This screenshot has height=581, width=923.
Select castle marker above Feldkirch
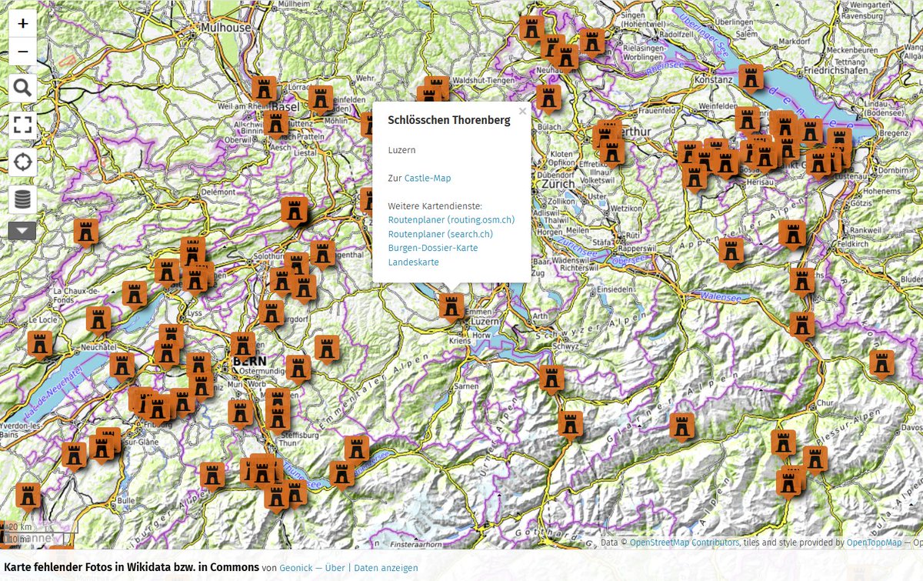point(791,234)
